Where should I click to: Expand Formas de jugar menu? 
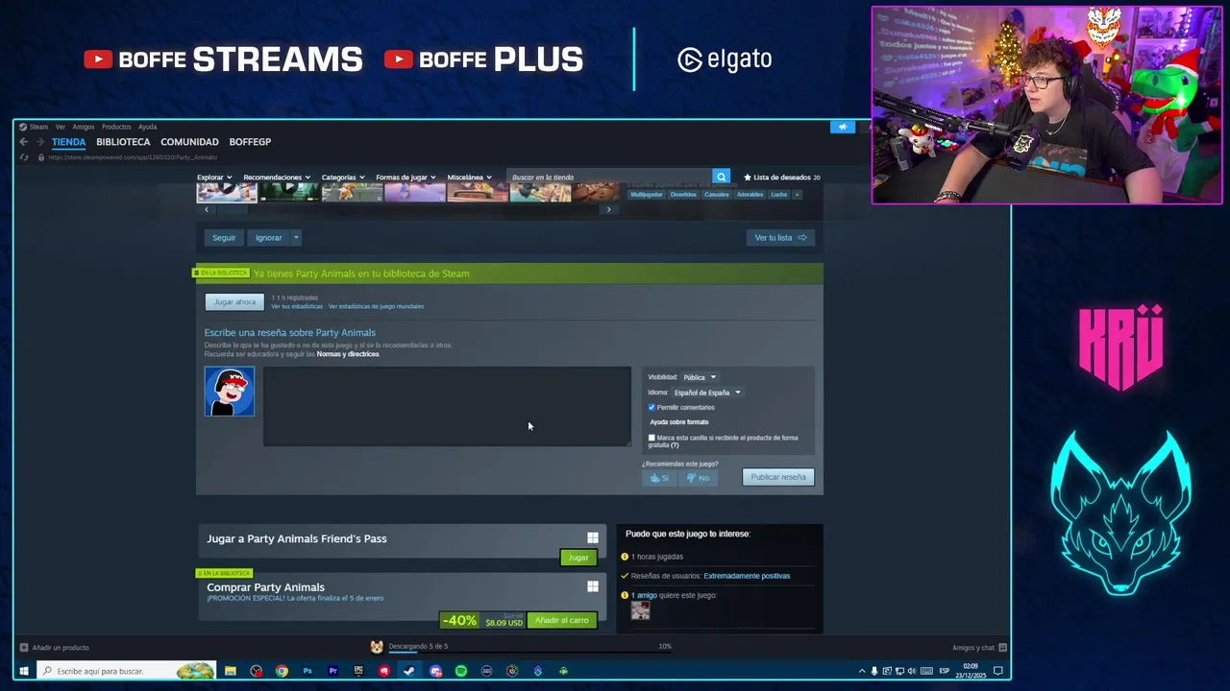pos(406,178)
